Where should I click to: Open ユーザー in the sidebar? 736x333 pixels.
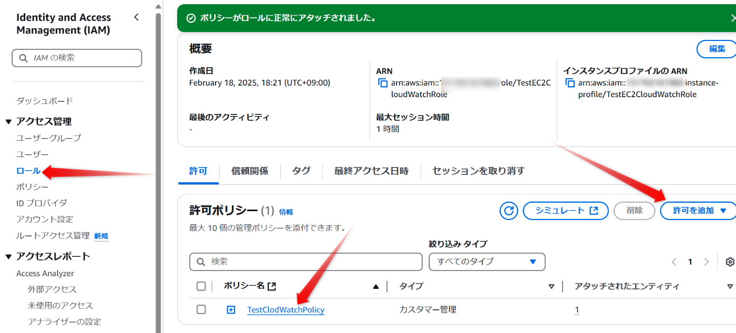coord(33,154)
